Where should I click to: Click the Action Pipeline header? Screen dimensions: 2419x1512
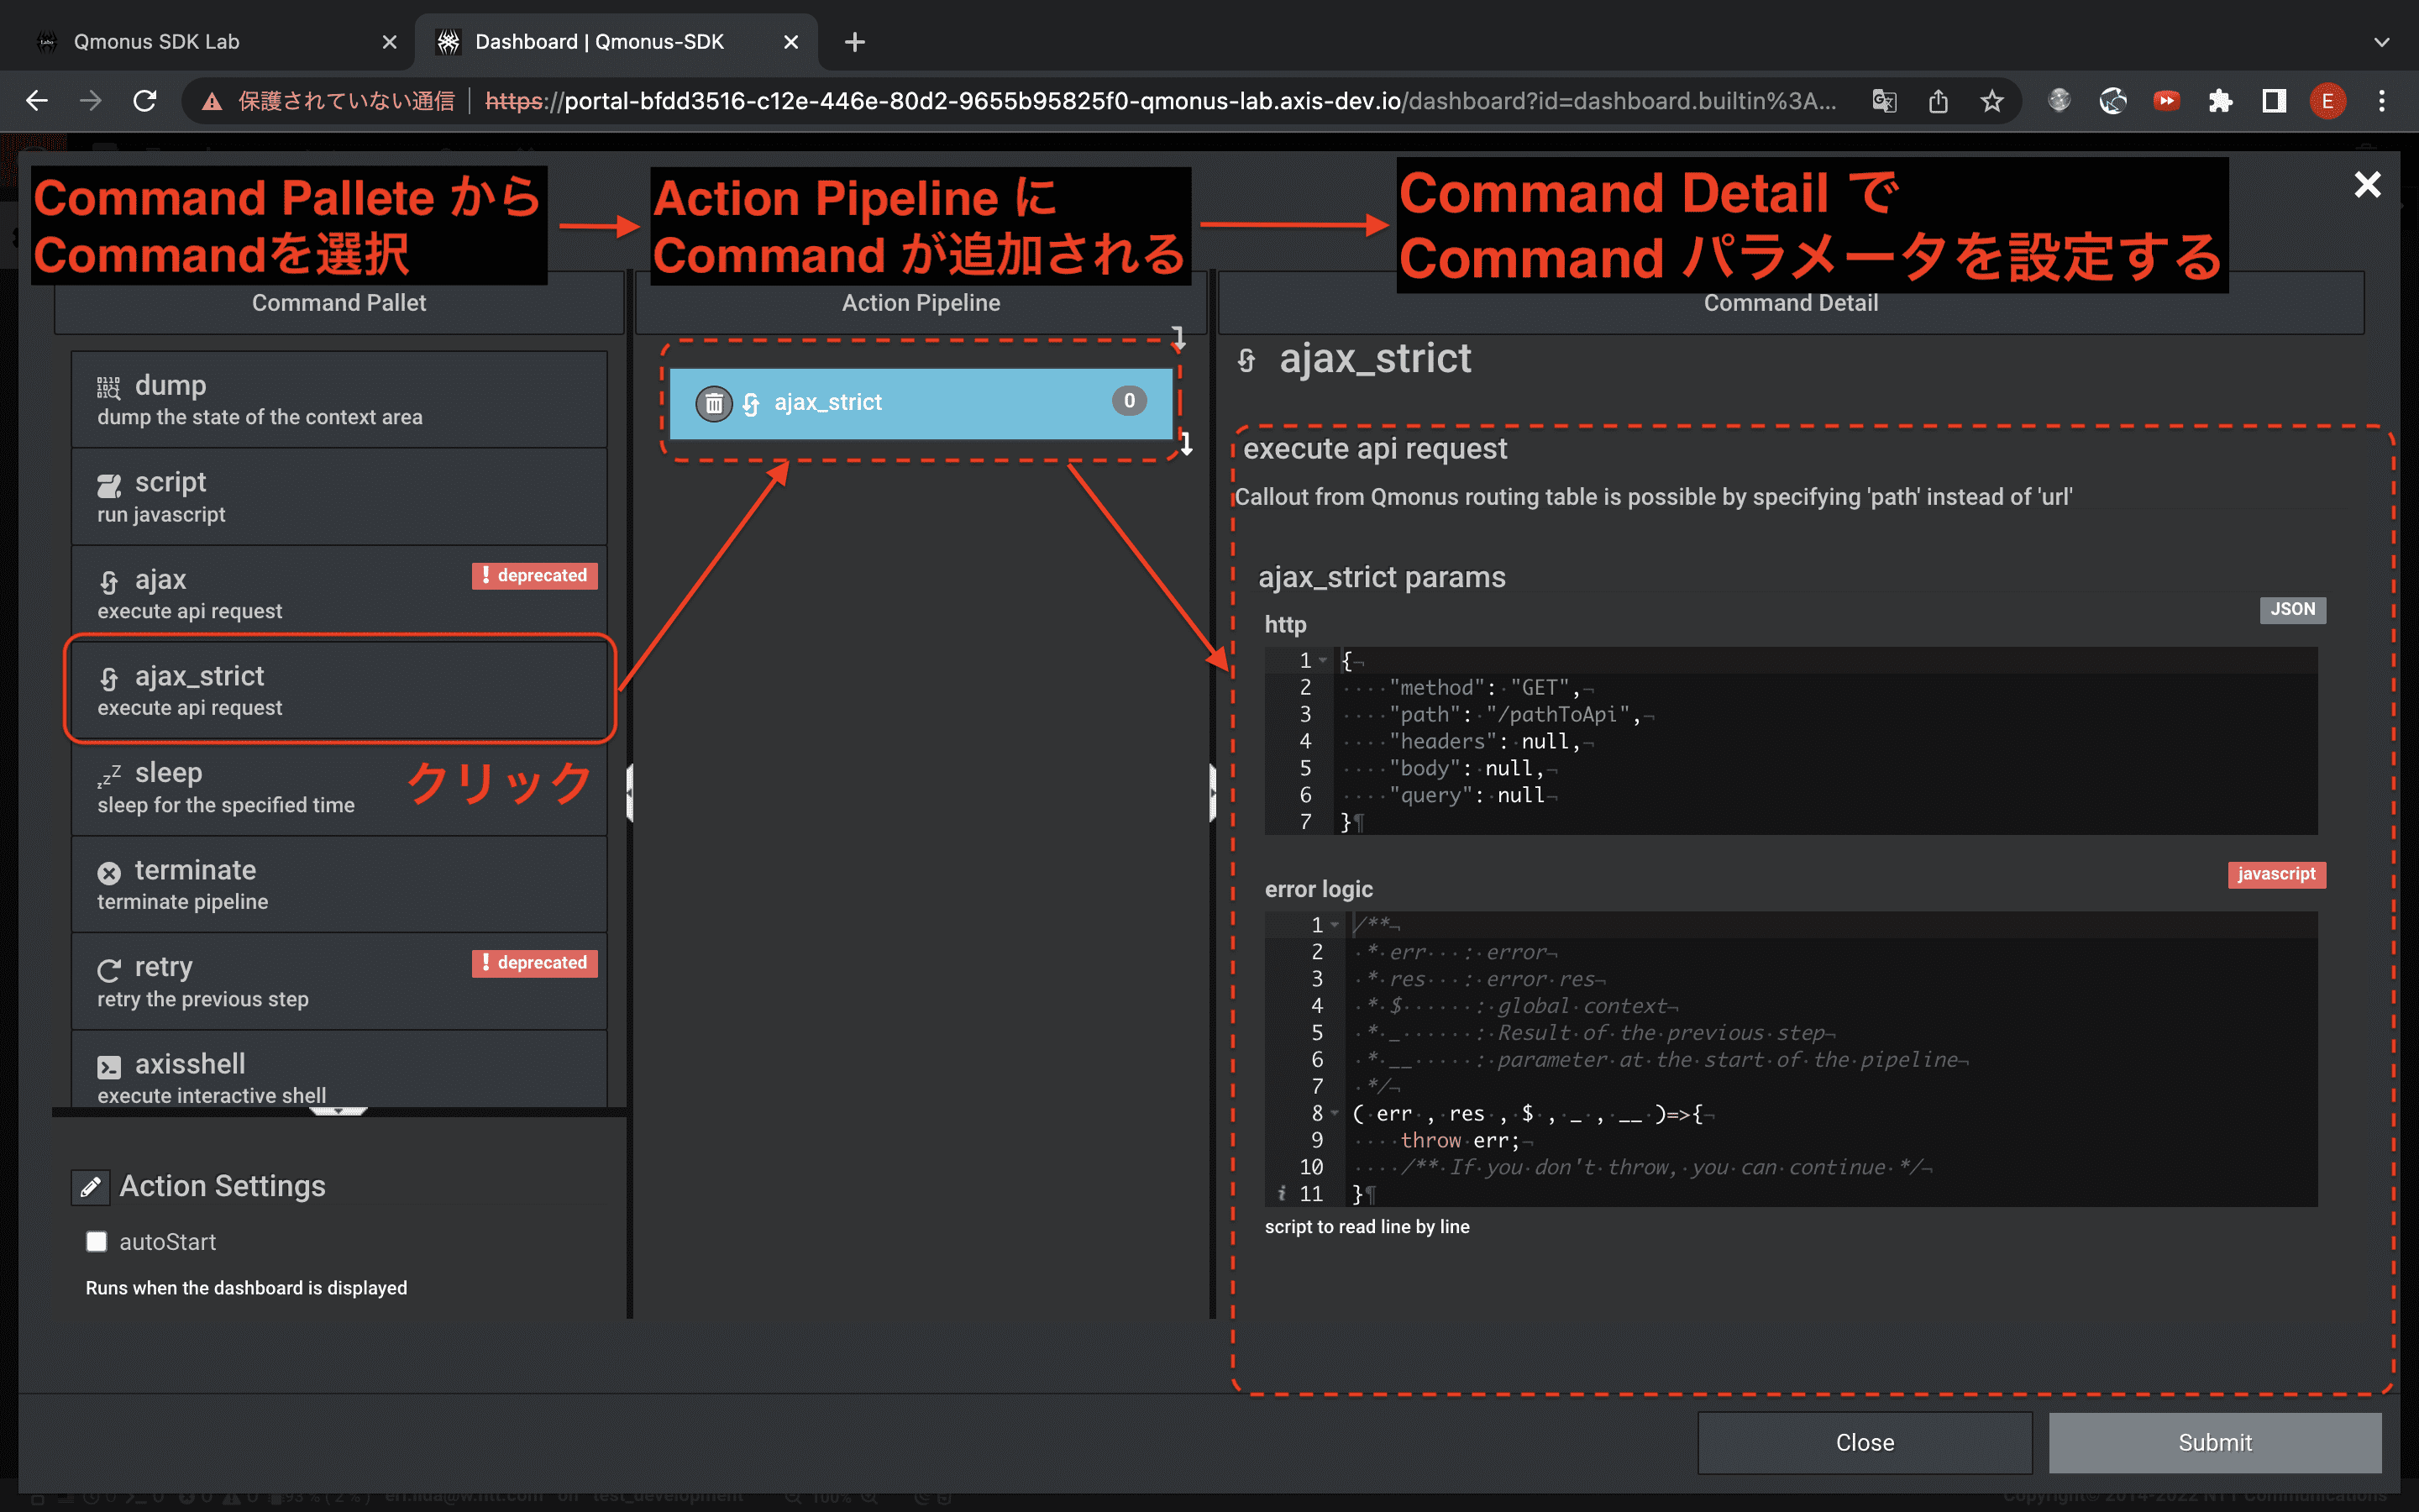[921, 303]
